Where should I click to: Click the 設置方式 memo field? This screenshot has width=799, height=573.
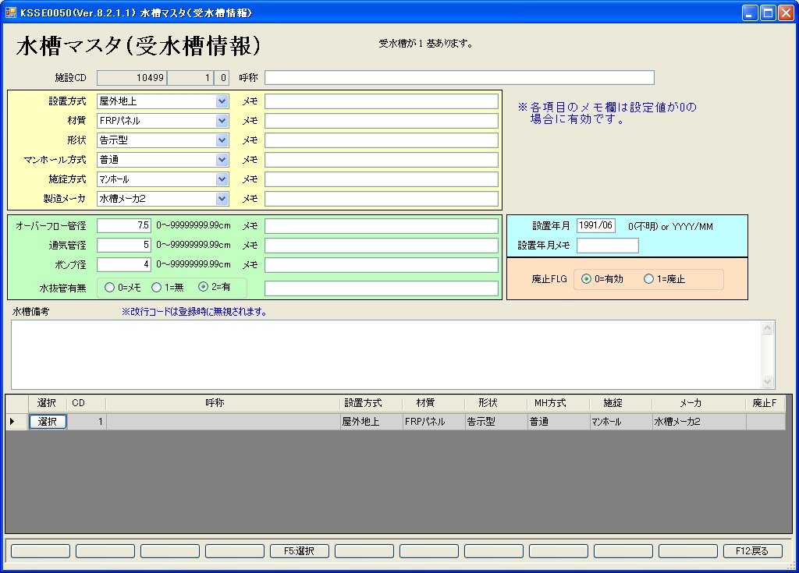381,101
